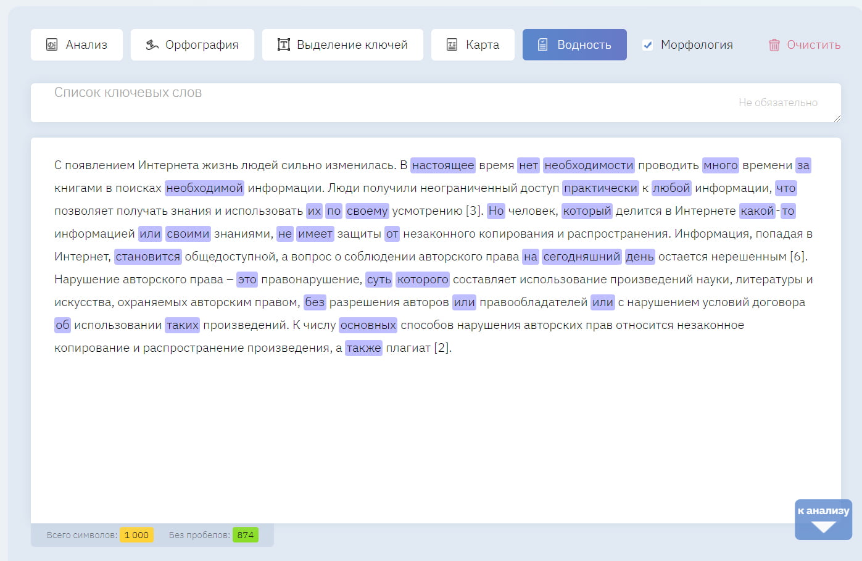Click the к анализу floating button
862x561 pixels.
pyautogui.click(x=823, y=511)
